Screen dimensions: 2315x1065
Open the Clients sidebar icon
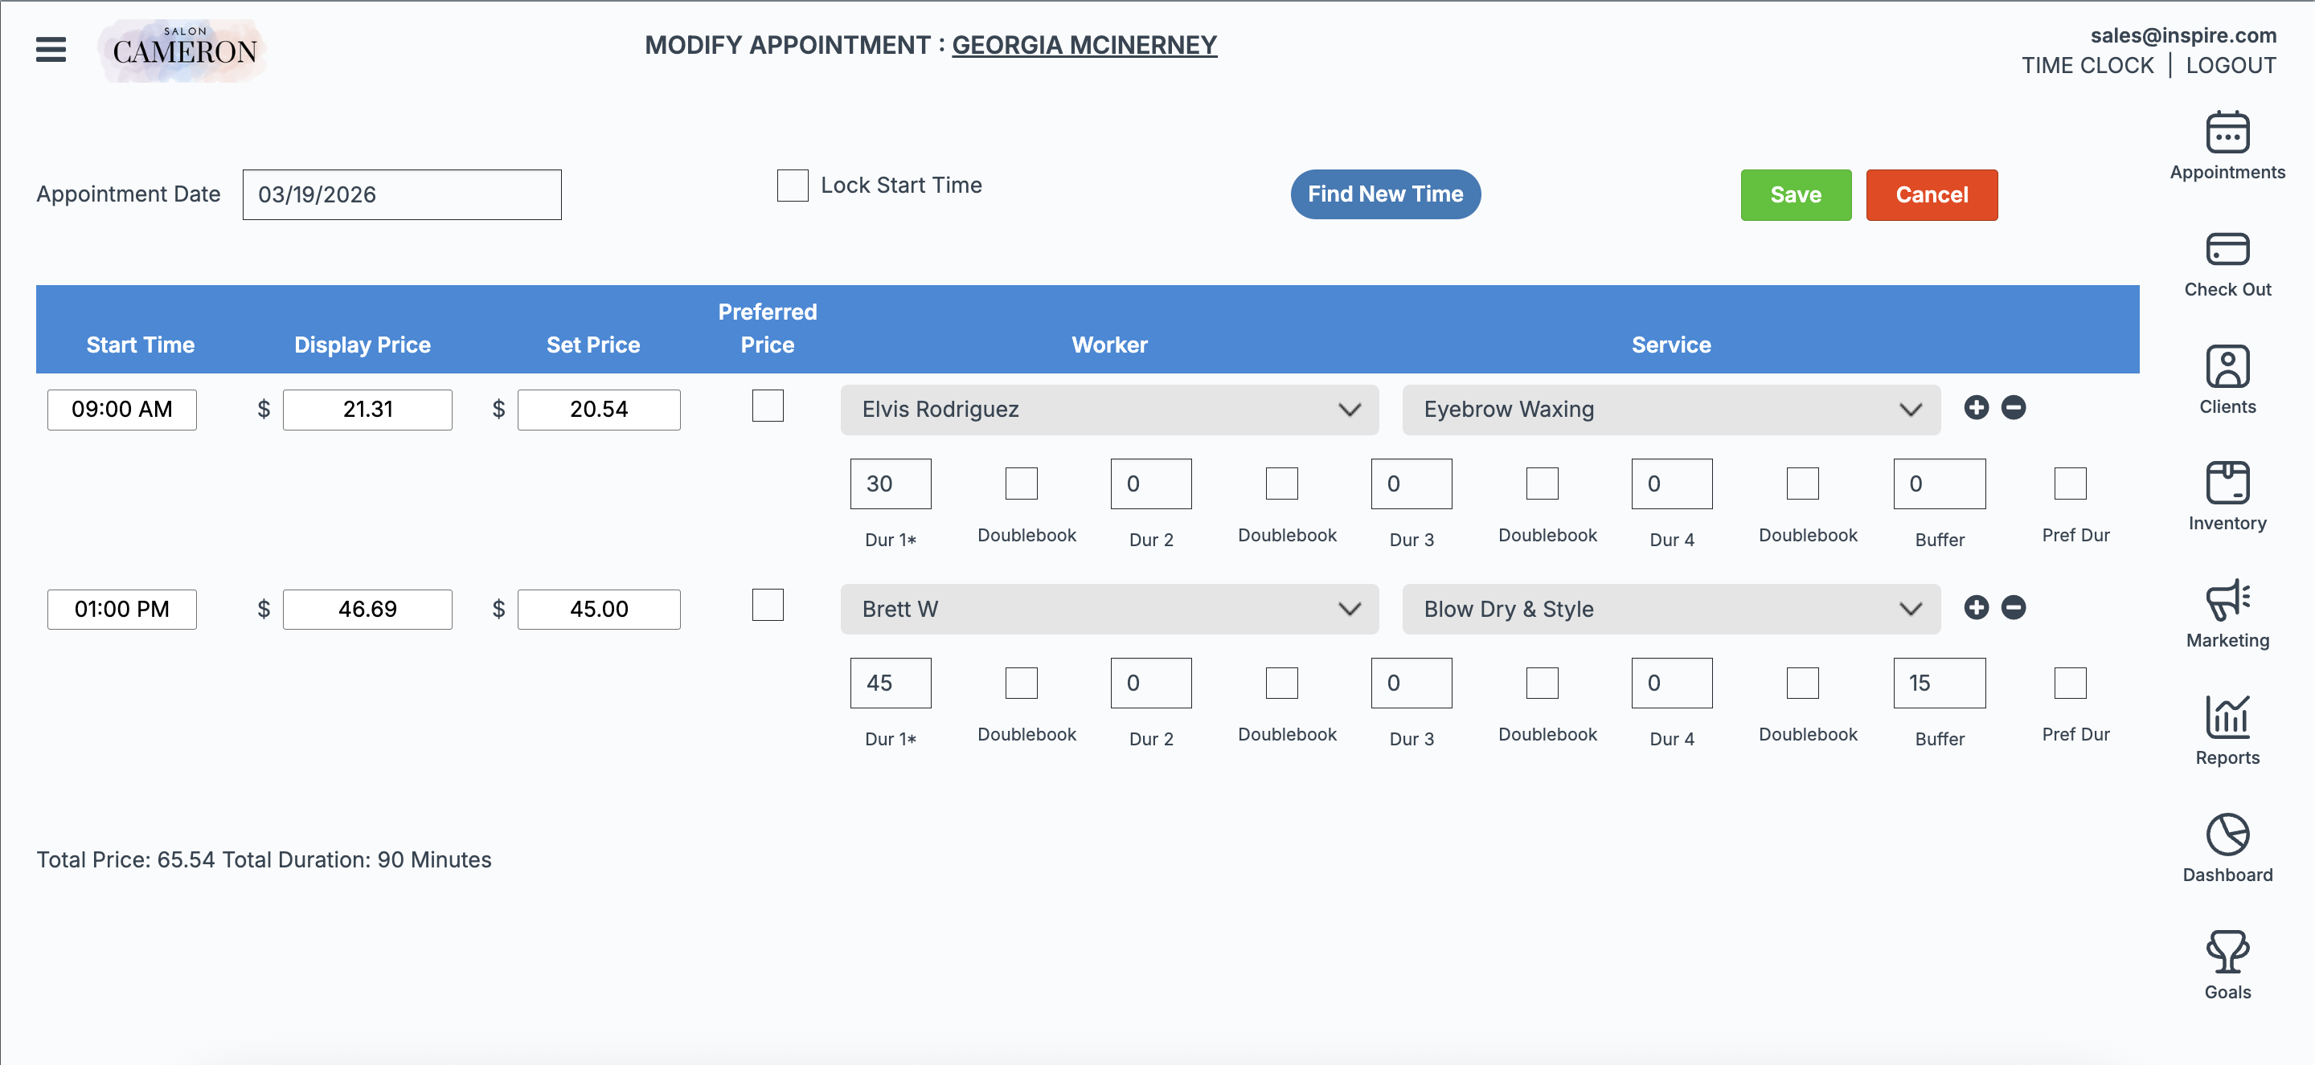2227,366
